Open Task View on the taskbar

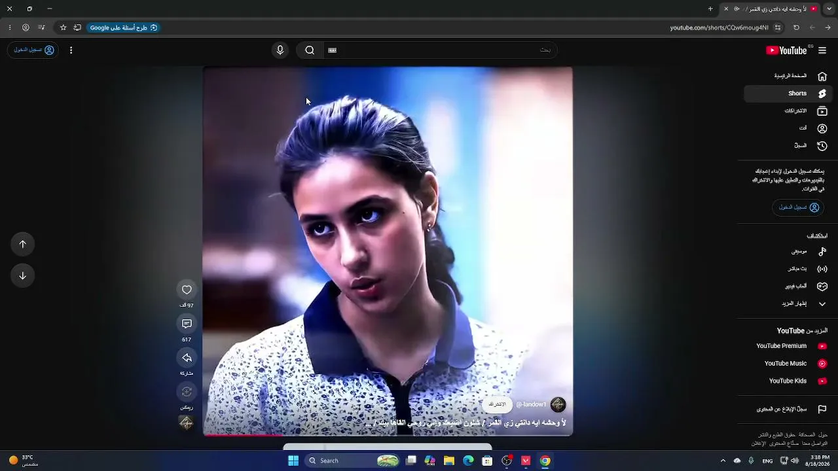click(411, 461)
